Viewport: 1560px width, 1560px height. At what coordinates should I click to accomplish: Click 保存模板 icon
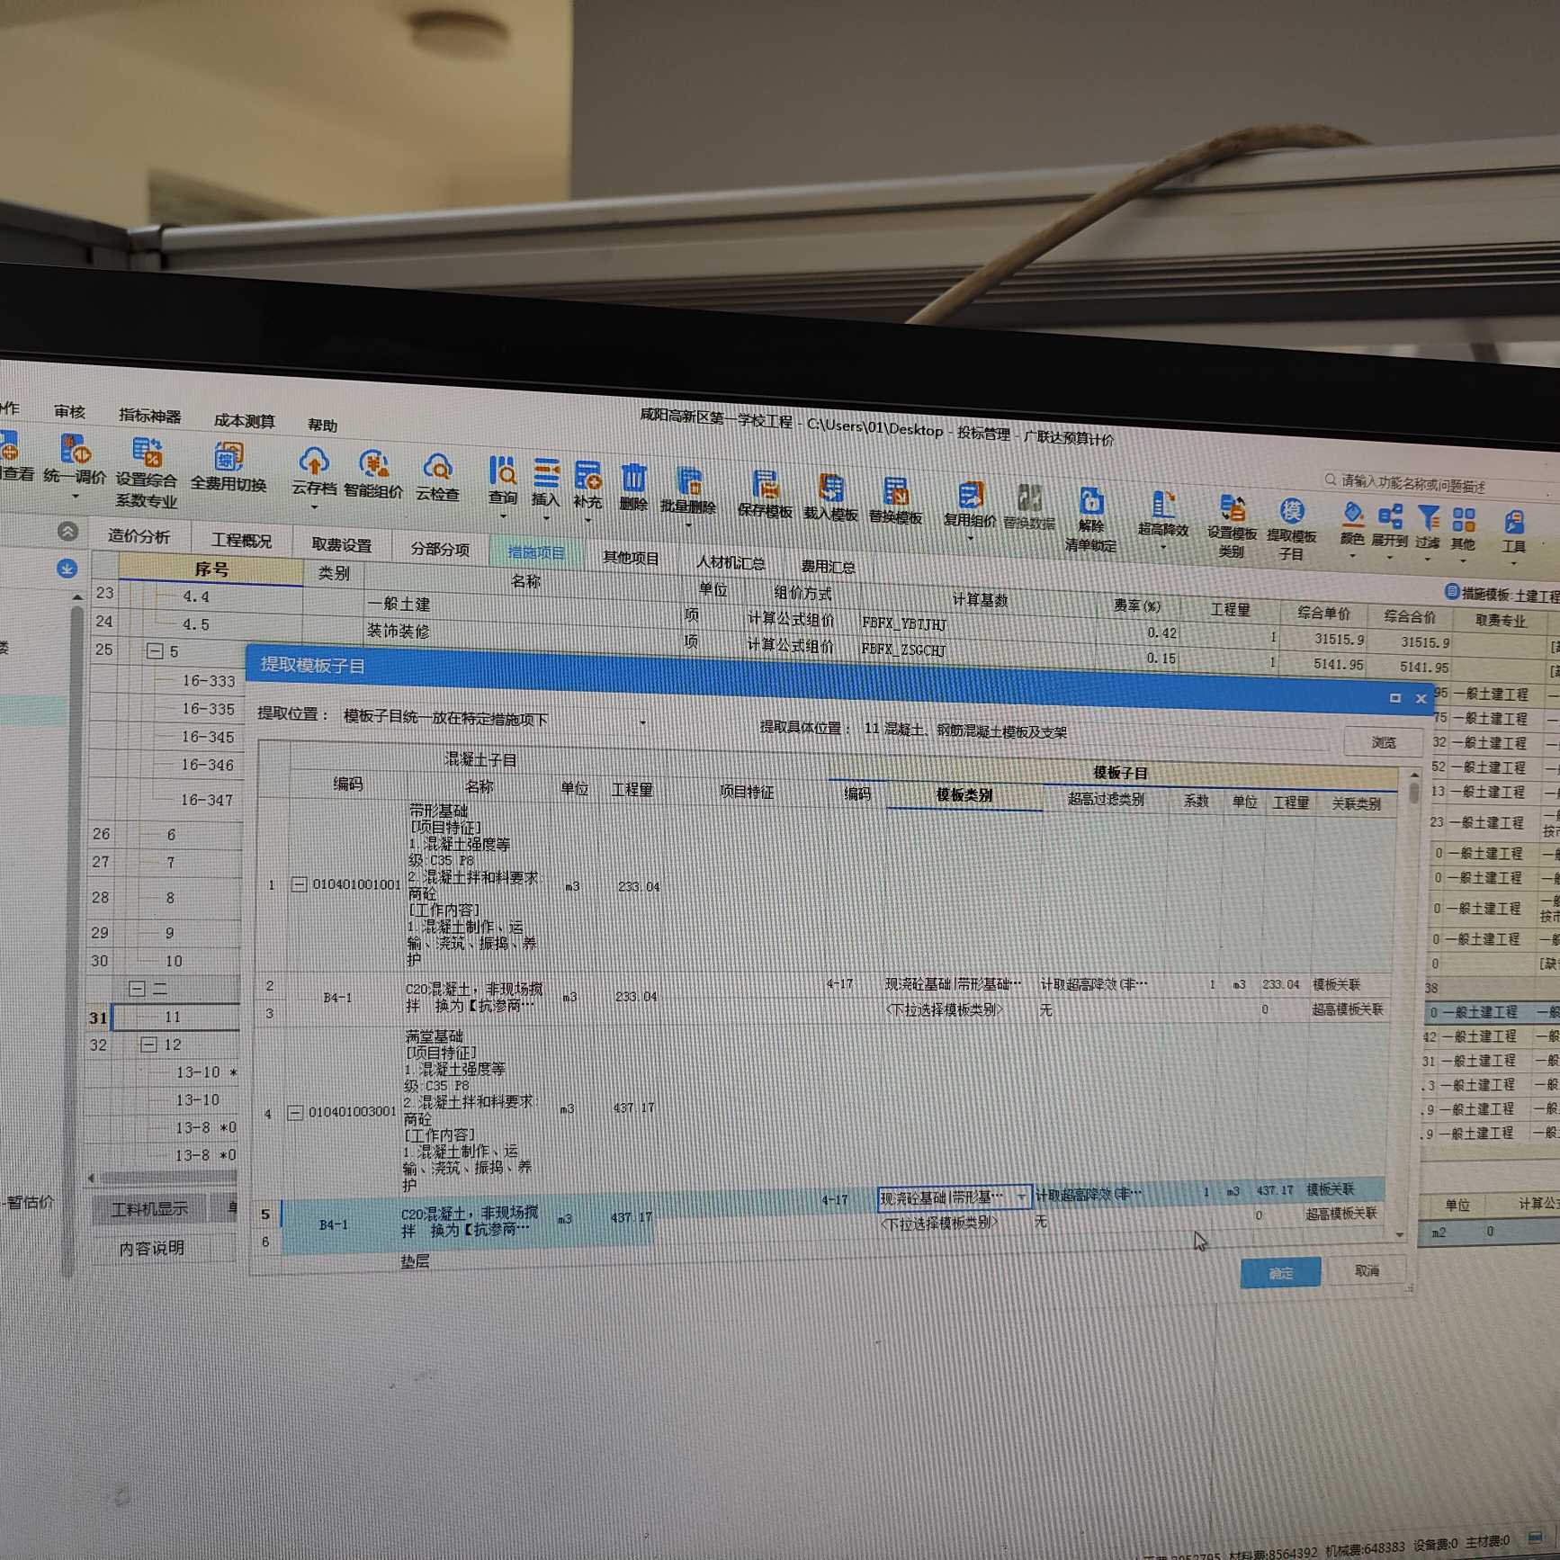pyautogui.click(x=765, y=485)
